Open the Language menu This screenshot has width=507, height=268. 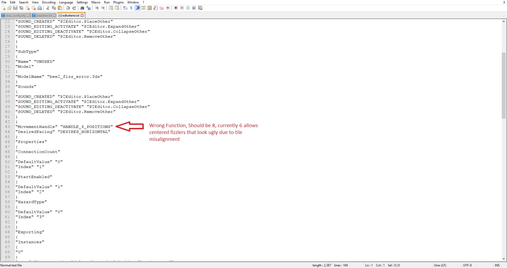click(66, 2)
